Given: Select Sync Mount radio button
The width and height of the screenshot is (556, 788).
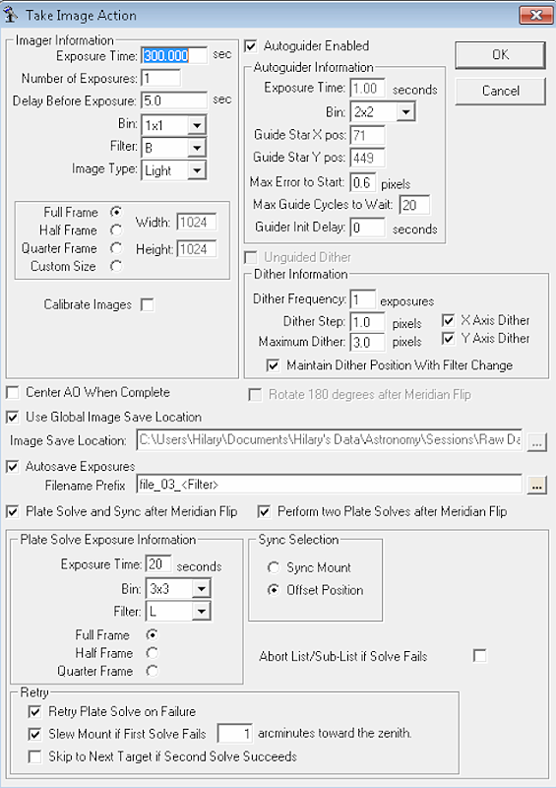Looking at the screenshot, I should click(274, 567).
